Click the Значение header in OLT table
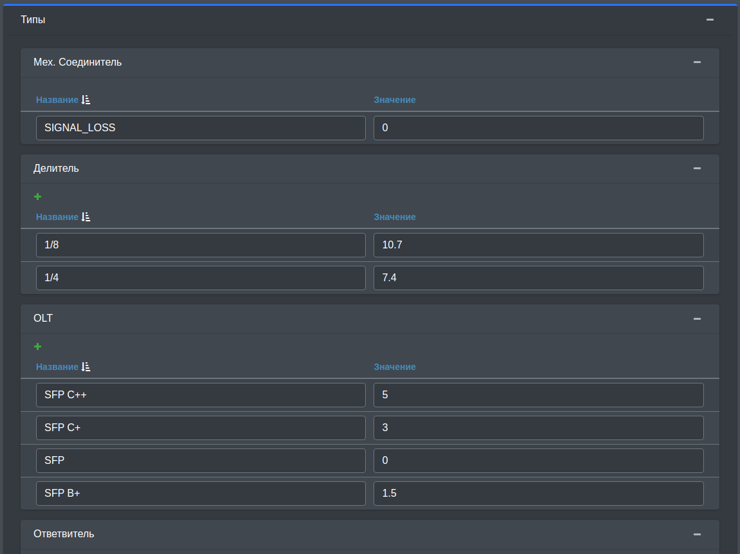The image size is (740, 554). click(394, 367)
